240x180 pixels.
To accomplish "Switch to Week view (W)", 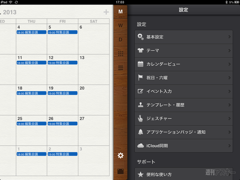I will pos(120,26).
